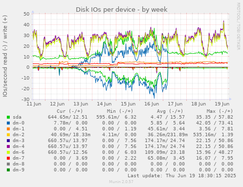This screenshot has height=187, width=243.
Task: Click the 15 Jun x-axis label
Action: pos(128,104)
